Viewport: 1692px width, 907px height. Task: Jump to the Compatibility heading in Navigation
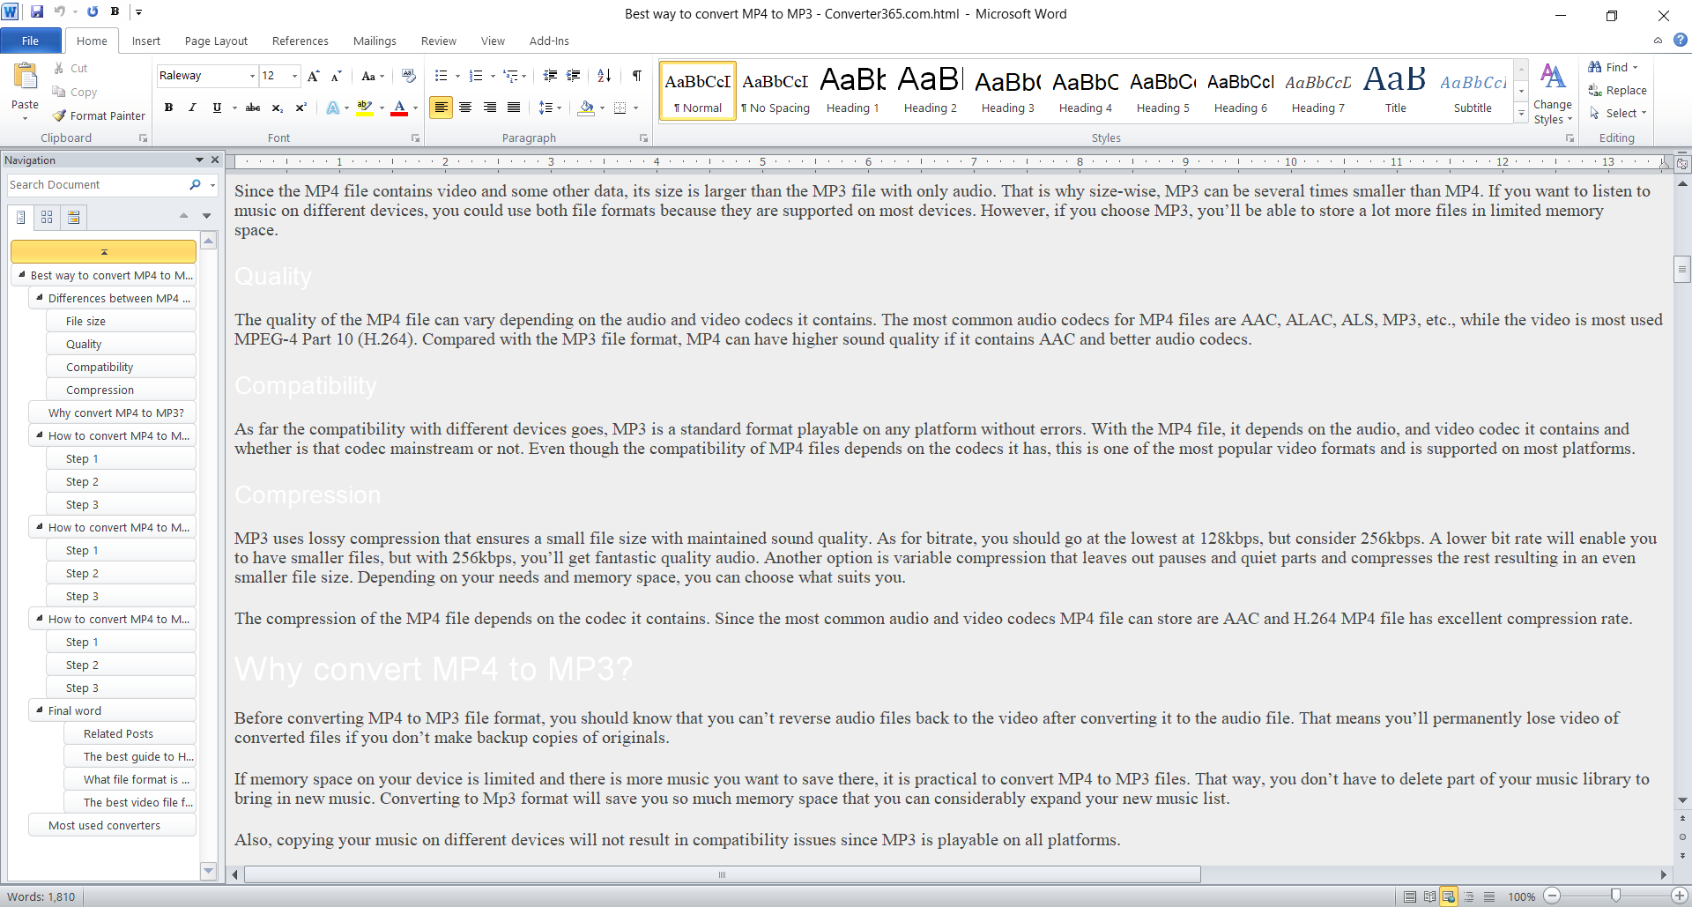tap(100, 367)
